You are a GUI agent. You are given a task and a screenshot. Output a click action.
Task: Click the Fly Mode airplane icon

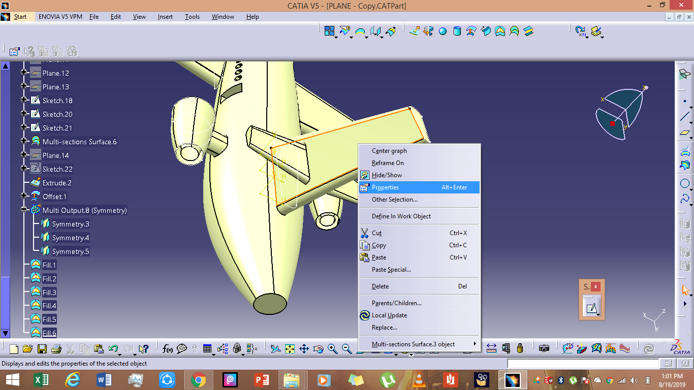[275, 349]
